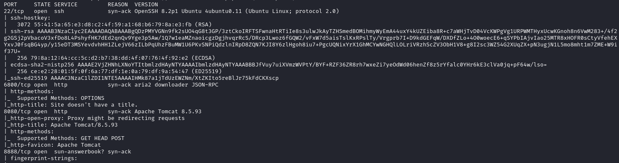Click the ssh-ed25519 key line
The width and height of the screenshot is (619, 163).
point(141,78)
